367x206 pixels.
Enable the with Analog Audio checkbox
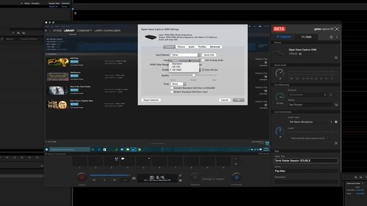(203, 60)
